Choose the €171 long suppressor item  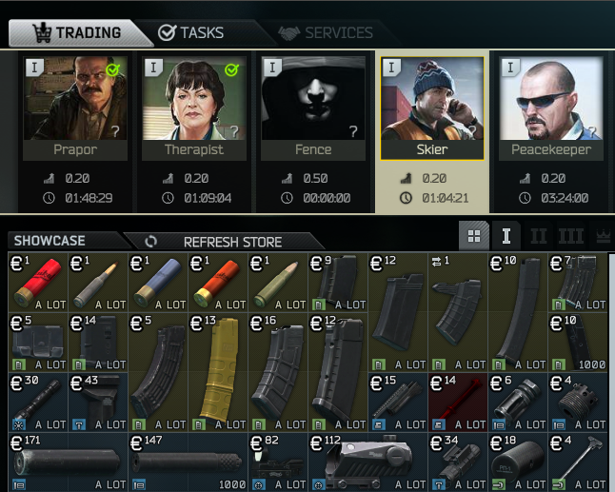point(69,462)
